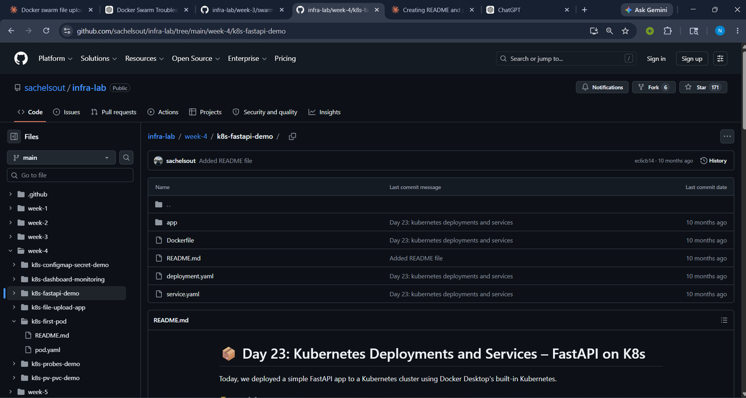Click the GitHub logo icon
The width and height of the screenshot is (746, 398).
pyautogui.click(x=21, y=58)
